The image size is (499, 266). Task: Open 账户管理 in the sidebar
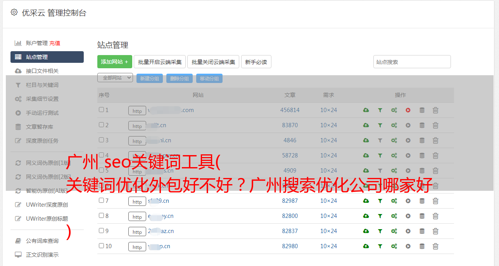(x=36, y=43)
